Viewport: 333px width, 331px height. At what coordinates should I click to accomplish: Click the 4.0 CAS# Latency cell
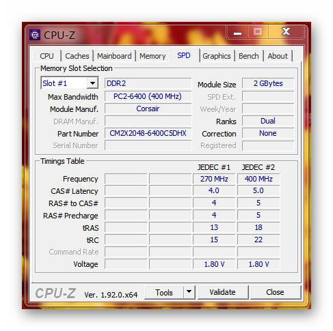click(x=214, y=190)
